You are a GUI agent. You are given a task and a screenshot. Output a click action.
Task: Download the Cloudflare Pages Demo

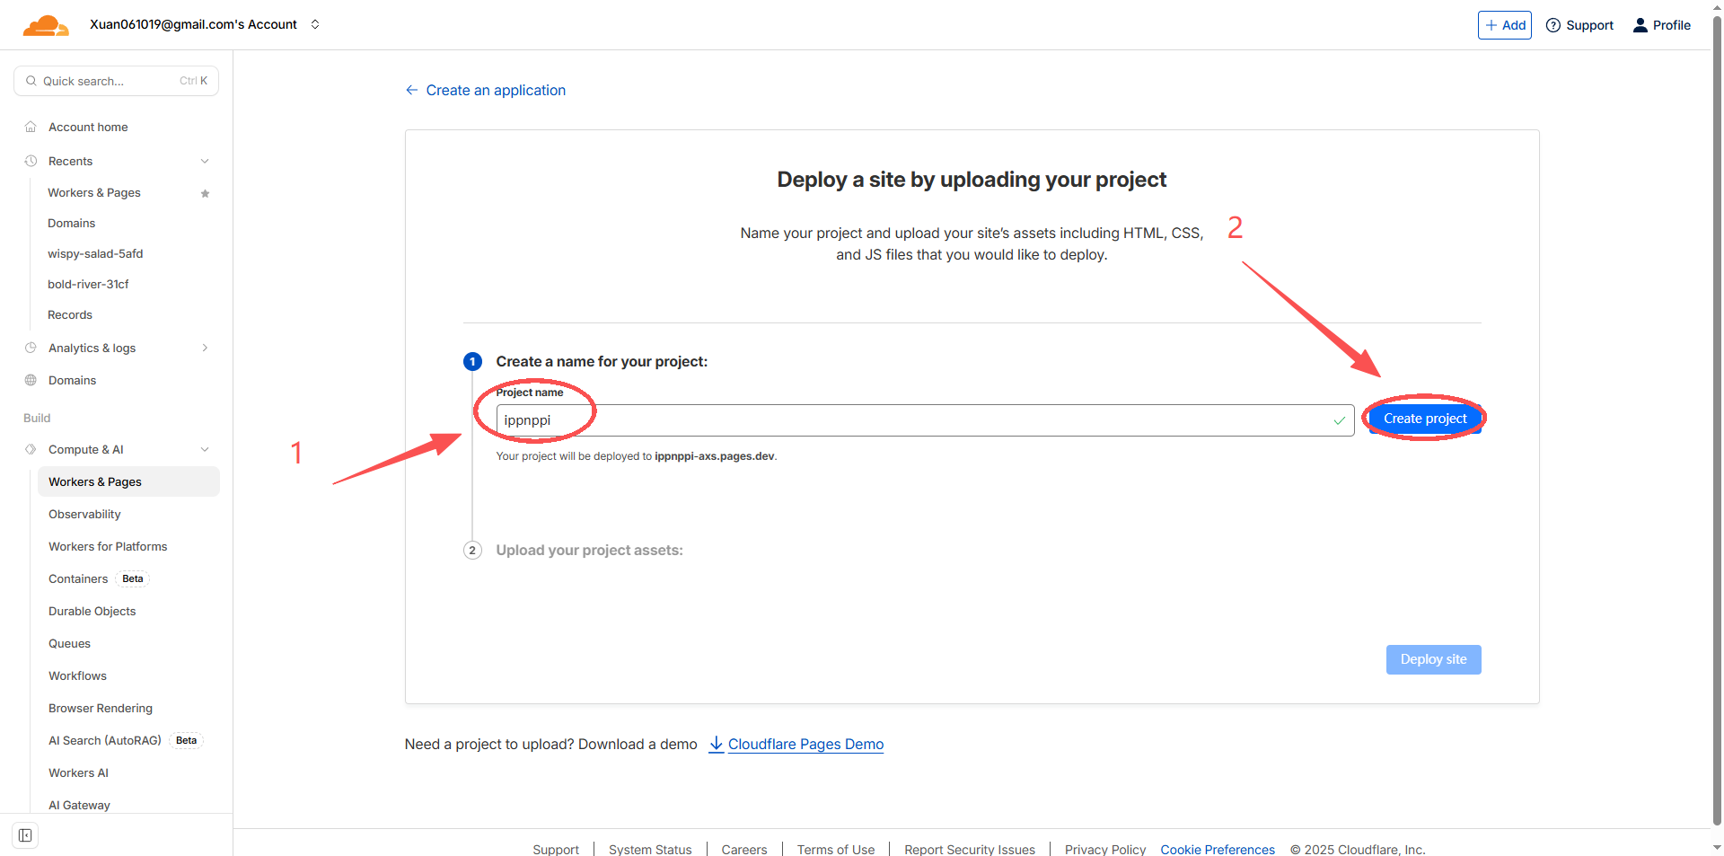(805, 744)
